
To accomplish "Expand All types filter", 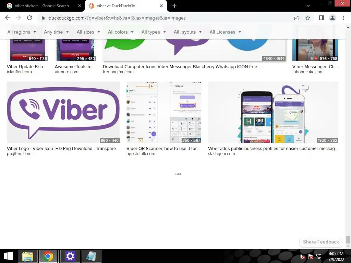I will pyautogui.click(x=154, y=32).
